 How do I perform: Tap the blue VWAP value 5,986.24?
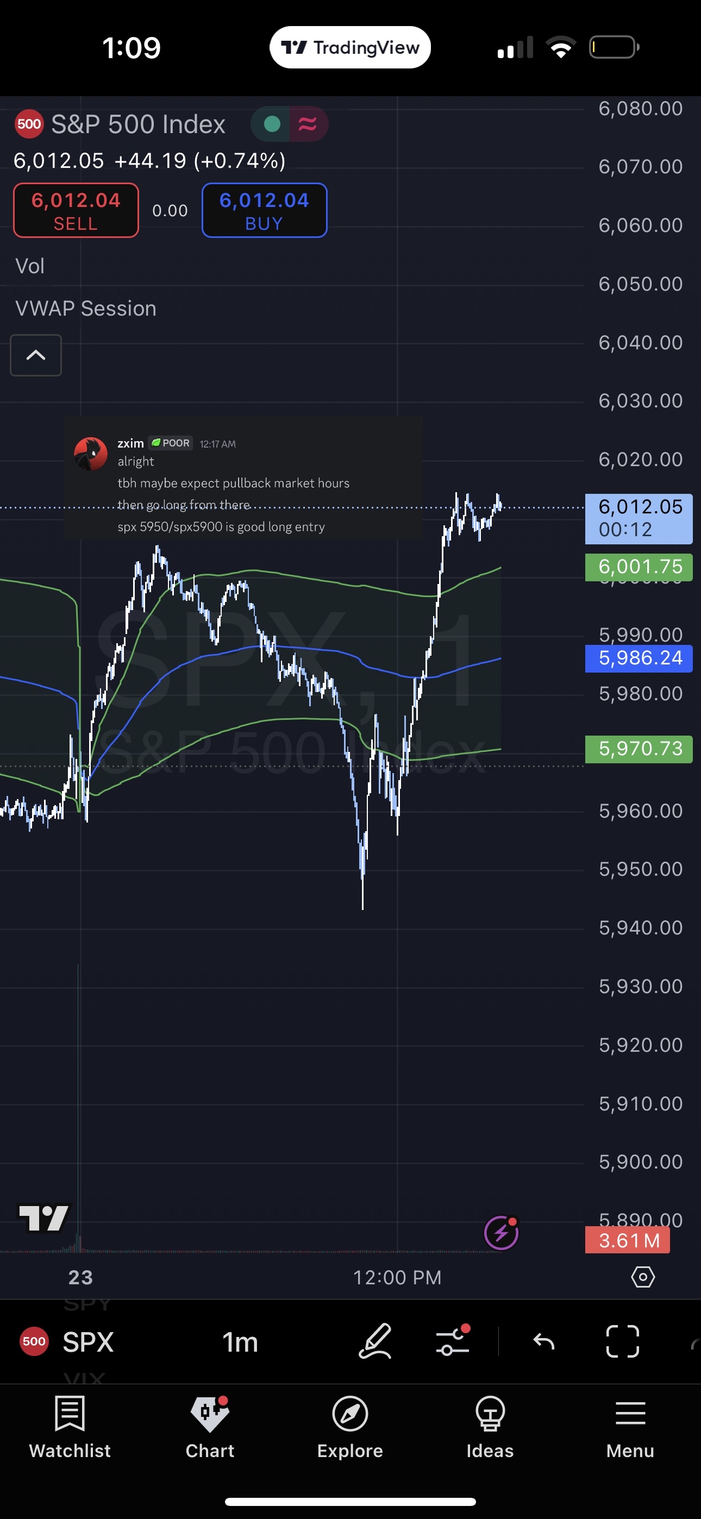click(x=639, y=658)
